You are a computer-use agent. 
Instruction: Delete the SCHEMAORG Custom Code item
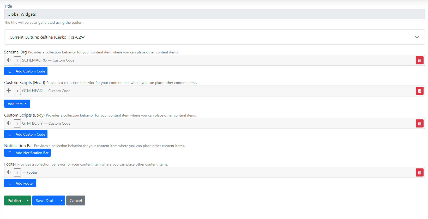[x=419, y=60]
